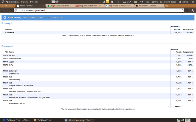This screenshot has height=122, width=196.
Task: Click the Ubuntu logo in top panel
Action: [2, 2]
